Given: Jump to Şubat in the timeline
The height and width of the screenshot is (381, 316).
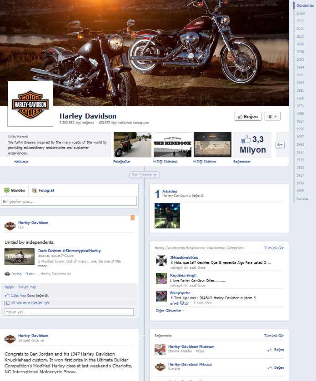Looking at the screenshot, I should (x=301, y=13).
